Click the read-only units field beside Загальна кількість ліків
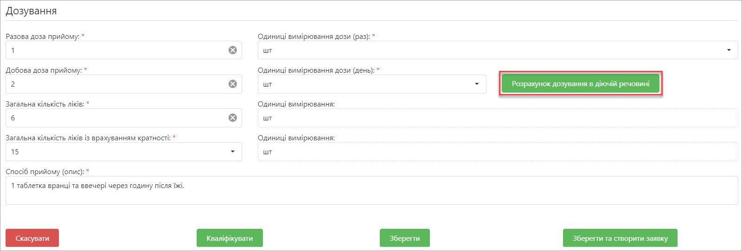 pyautogui.click(x=497, y=118)
